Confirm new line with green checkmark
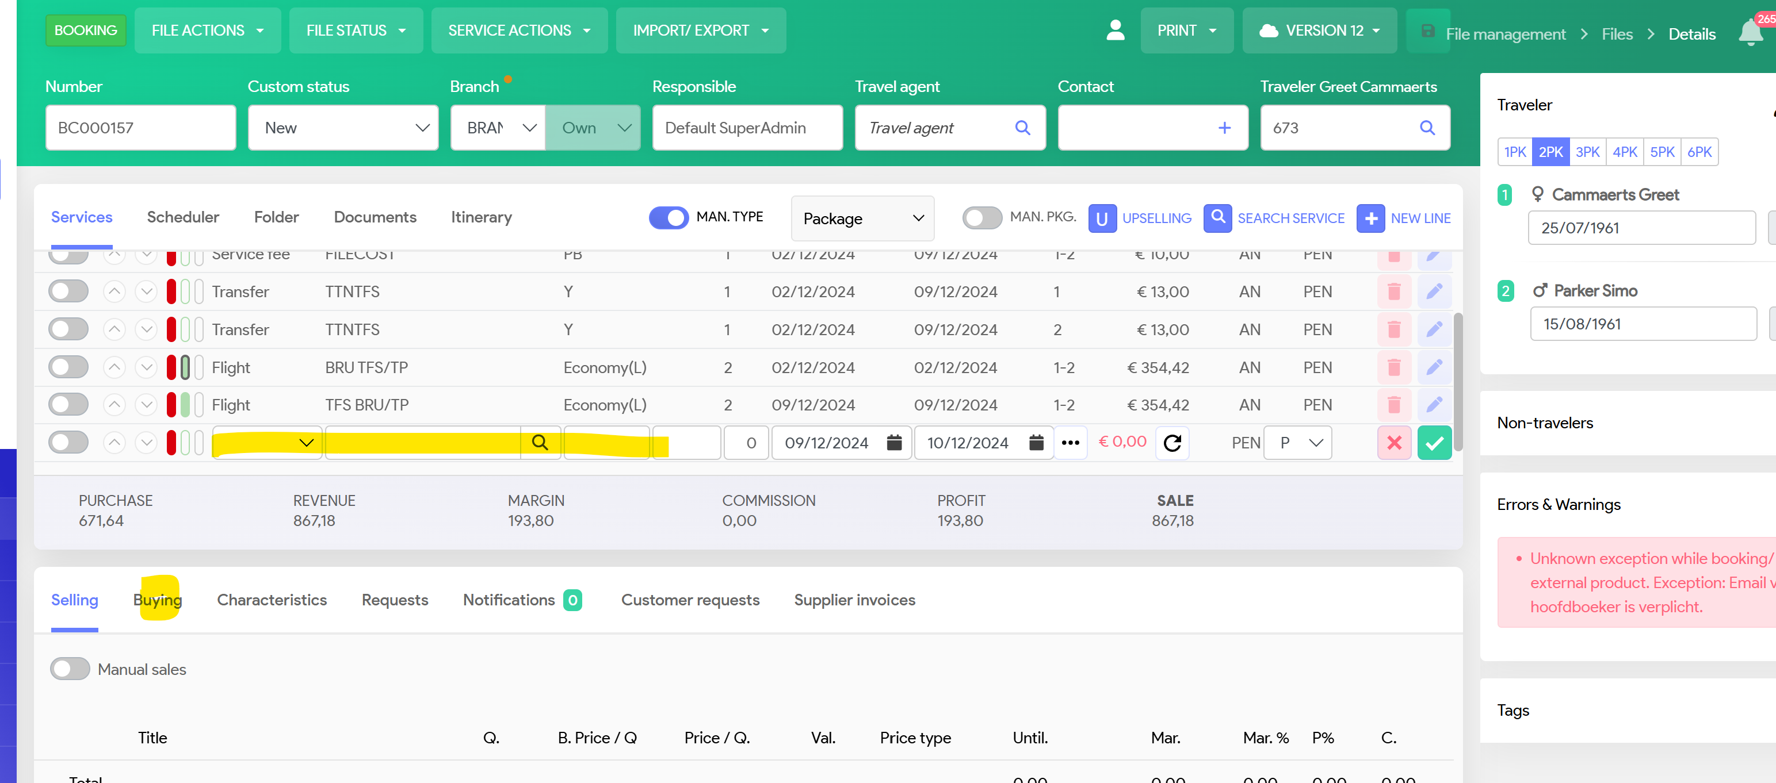The width and height of the screenshot is (1776, 783). click(x=1434, y=443)
